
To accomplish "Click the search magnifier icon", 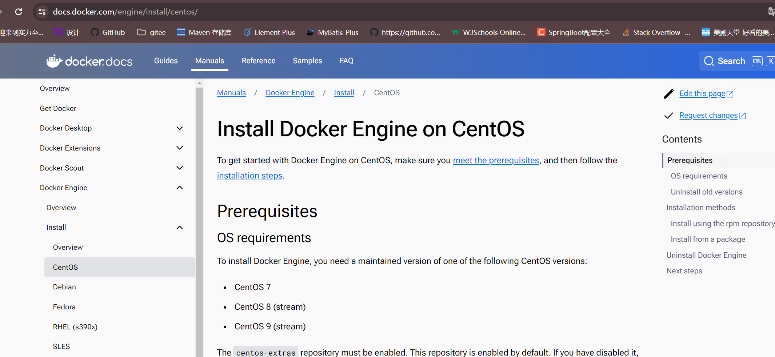I will pyautogui.click(x=709, y=61).
